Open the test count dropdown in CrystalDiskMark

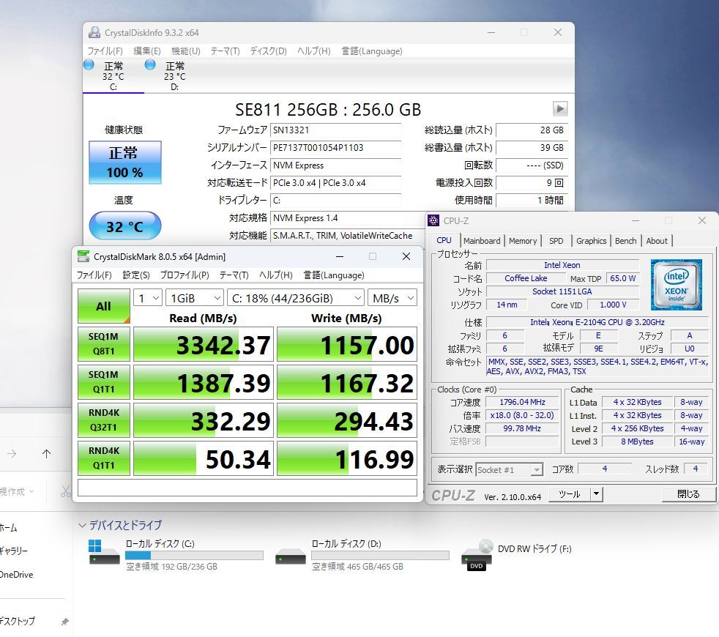click(148, 298)
